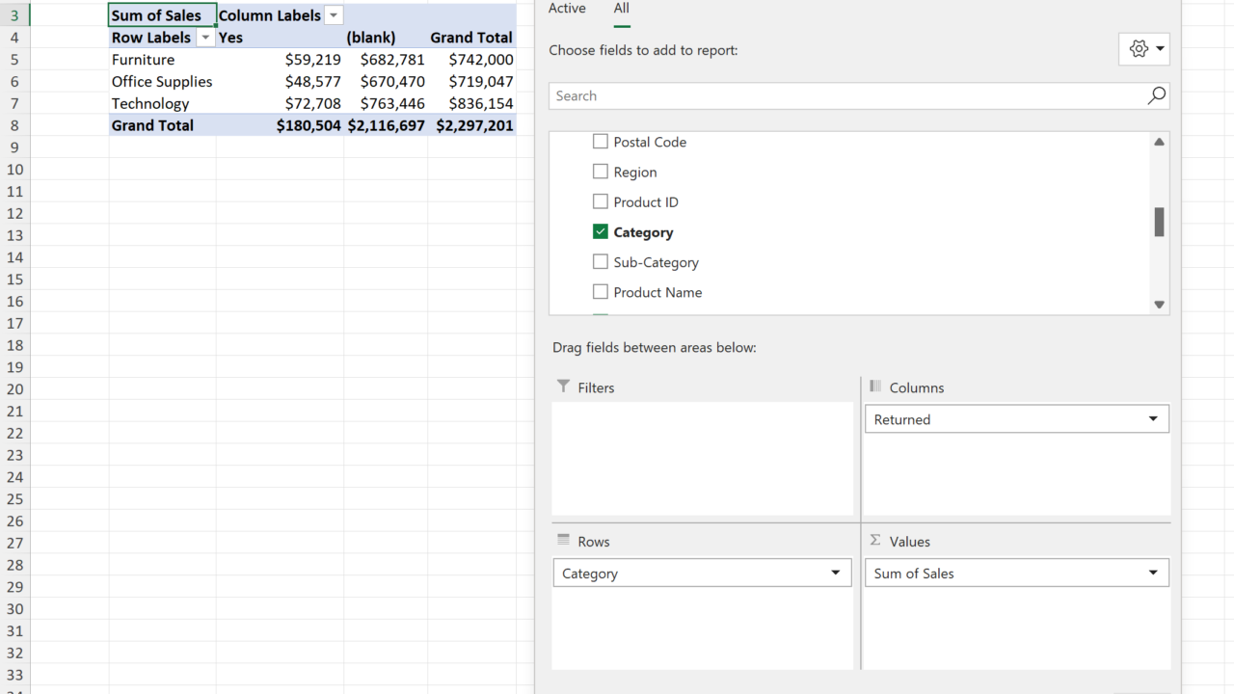Click the search magnifier icon in field list
The height and width of the screenshot is (694, 1234).
point(1156,95)
